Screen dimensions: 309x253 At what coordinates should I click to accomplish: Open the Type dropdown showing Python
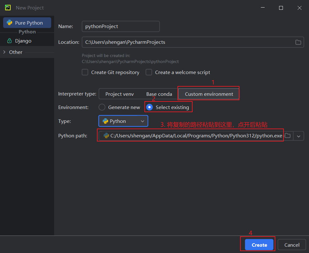(123, 121)
